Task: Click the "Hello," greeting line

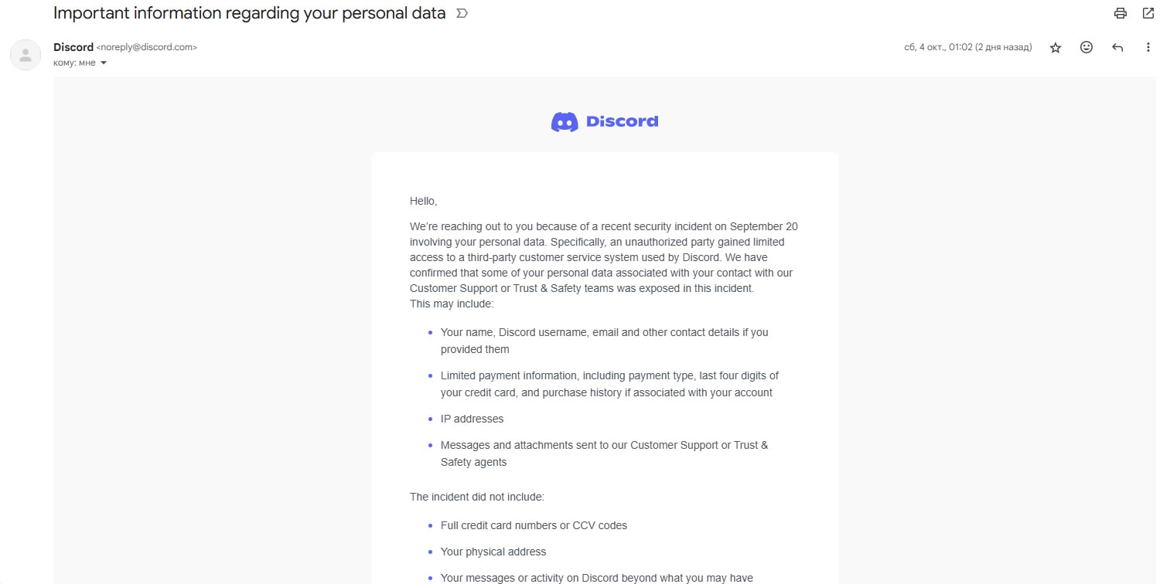Action: (424, 201)
